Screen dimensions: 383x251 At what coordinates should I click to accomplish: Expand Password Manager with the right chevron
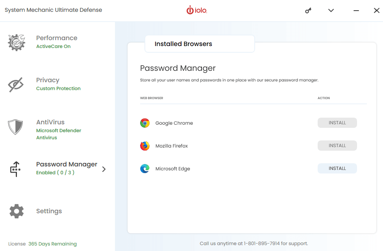point(104,169)
